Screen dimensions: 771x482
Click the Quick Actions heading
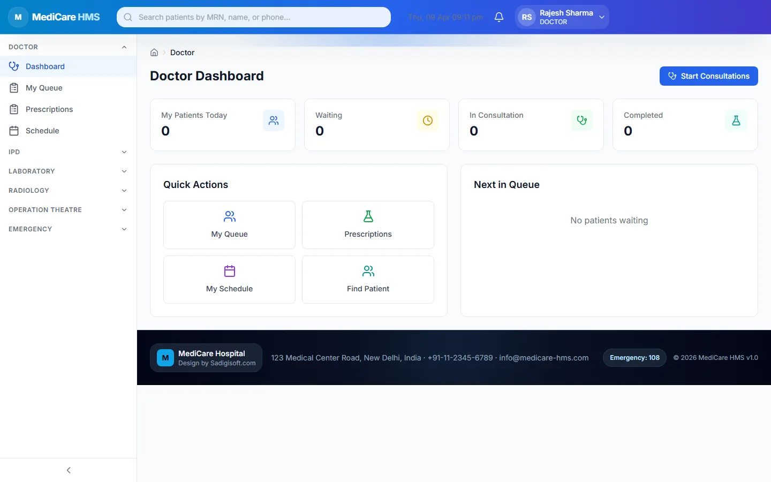(x=195, y=185)
